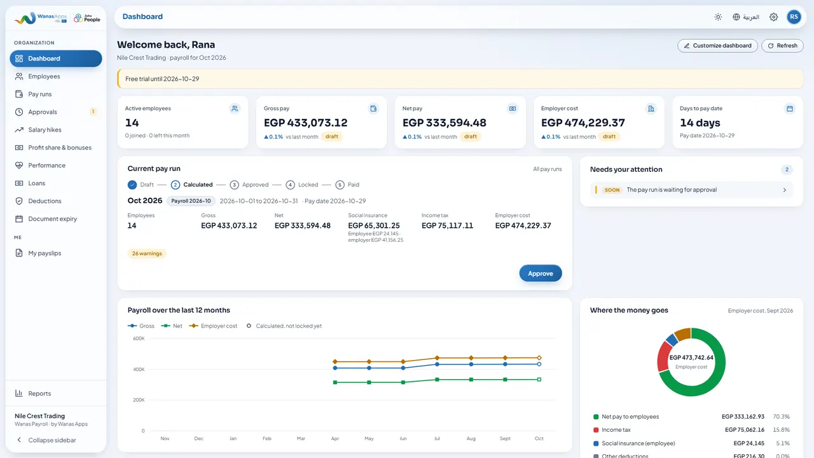Click the Document expiry calendar icon
The width and height of the screenshot is (814, 458).
click(x=19, y=219)
